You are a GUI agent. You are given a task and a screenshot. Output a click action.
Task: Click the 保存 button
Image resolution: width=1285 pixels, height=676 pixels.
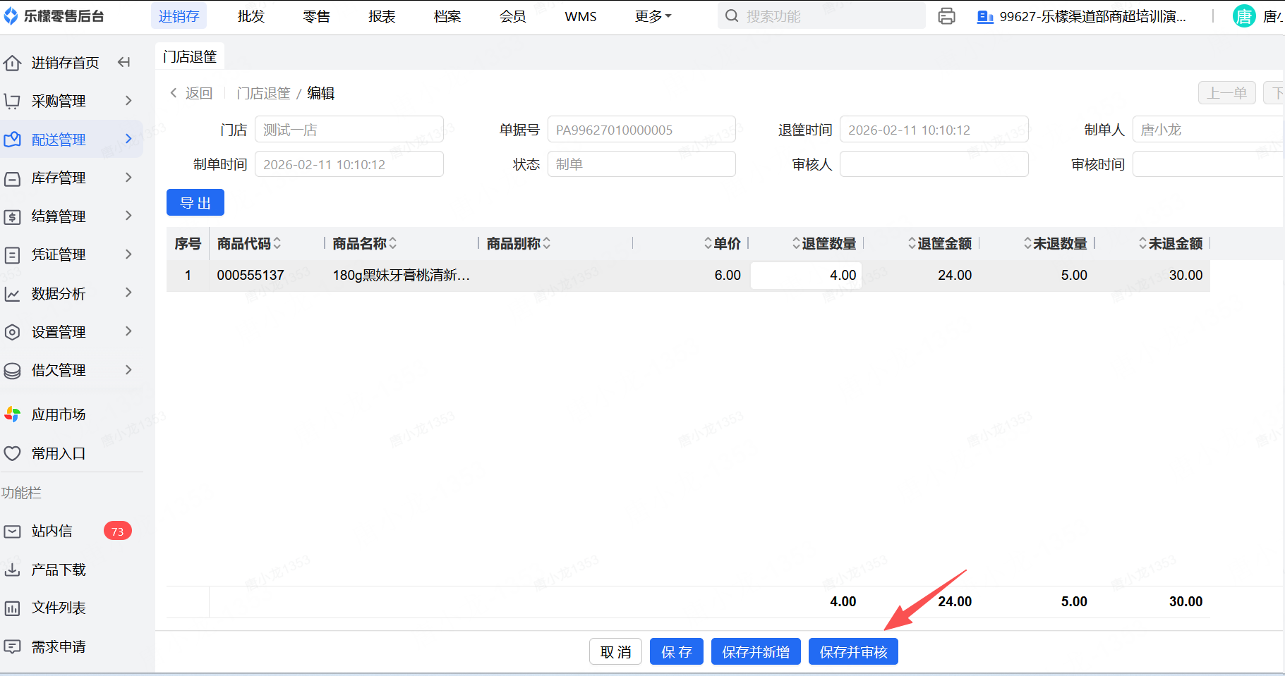[677, 652]
